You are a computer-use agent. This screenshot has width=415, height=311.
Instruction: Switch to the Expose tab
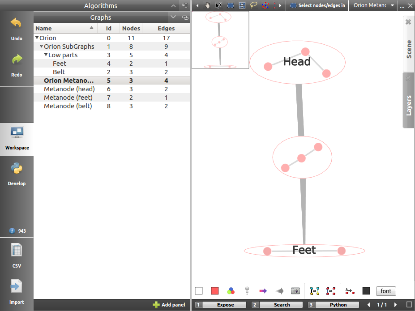(225, 305)
